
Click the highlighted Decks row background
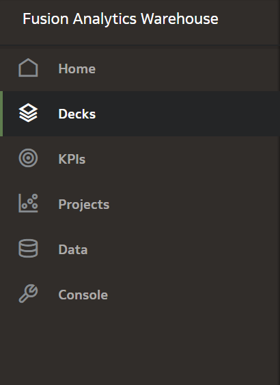pos(140,114)
